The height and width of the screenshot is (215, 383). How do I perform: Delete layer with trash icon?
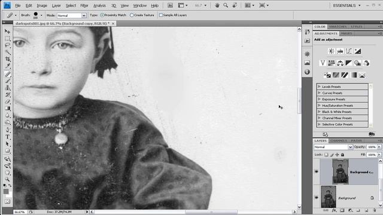(375, 210)
